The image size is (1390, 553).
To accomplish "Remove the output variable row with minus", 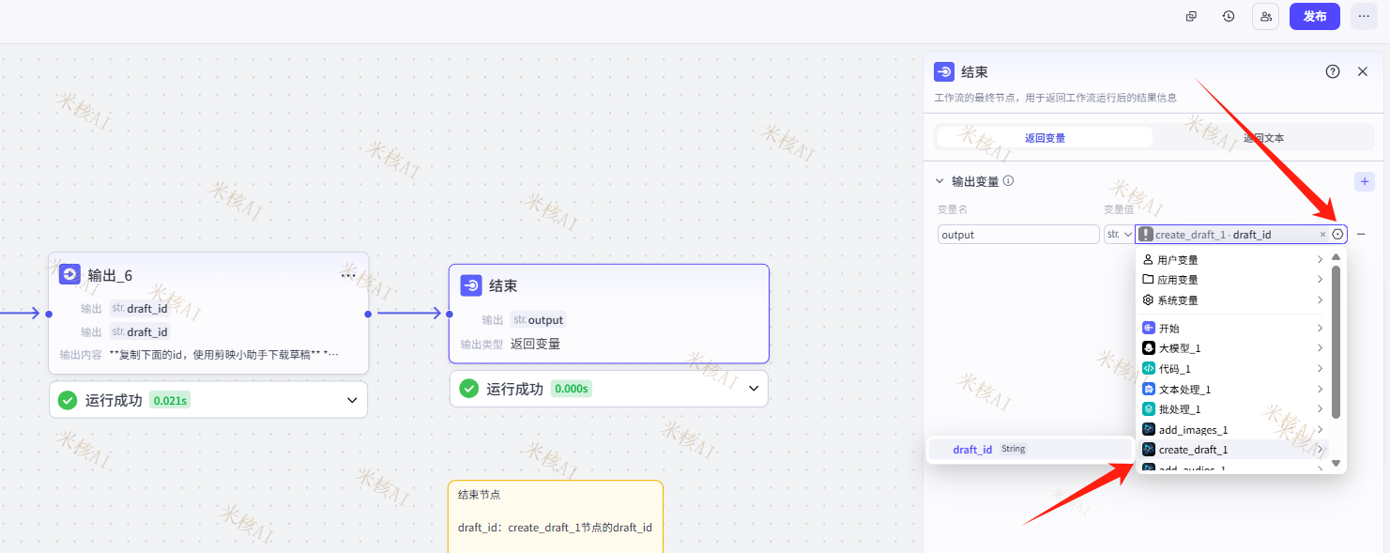I will (x=1361, y=235).
